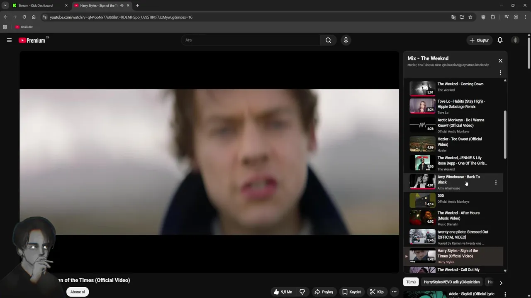
Task: Open site info icon left of URL
Action: pos(45,17)
